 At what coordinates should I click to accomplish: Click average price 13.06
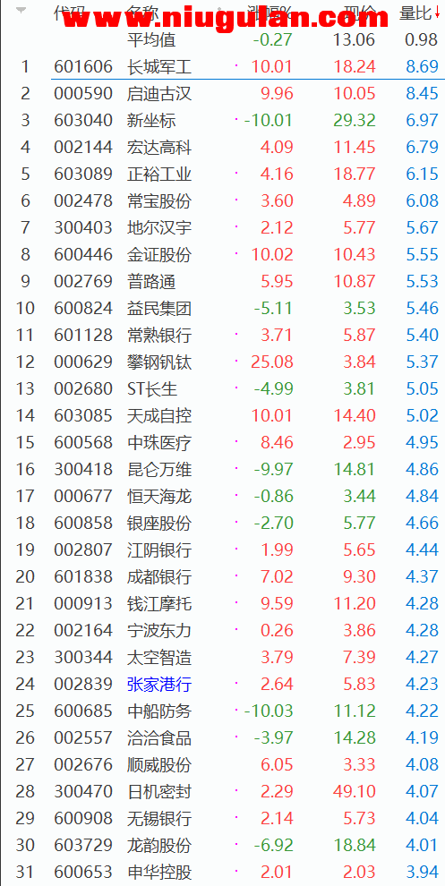[355, 39]
